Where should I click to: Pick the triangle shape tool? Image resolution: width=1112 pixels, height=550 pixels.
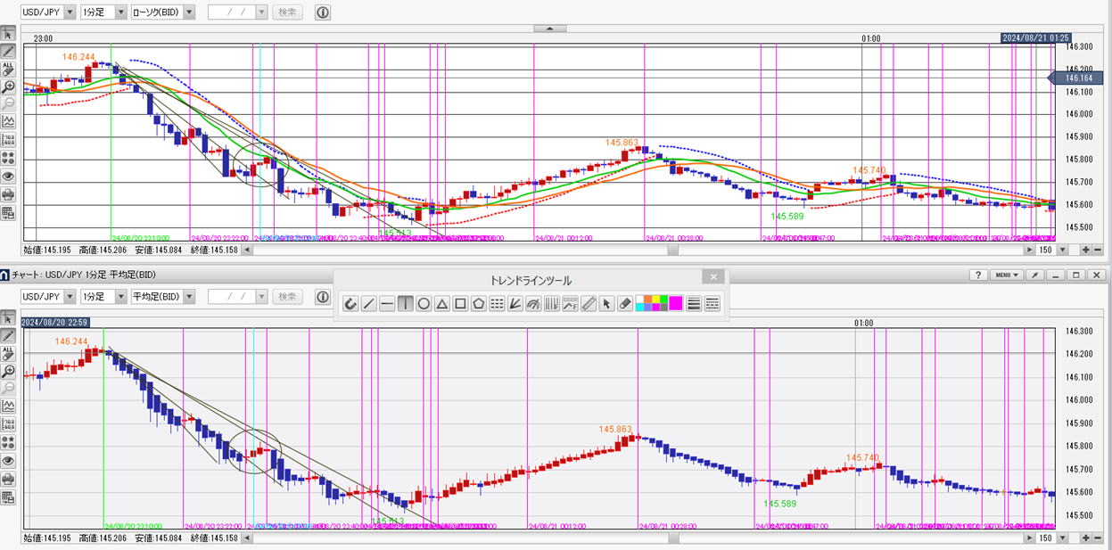tap(441, 304)
